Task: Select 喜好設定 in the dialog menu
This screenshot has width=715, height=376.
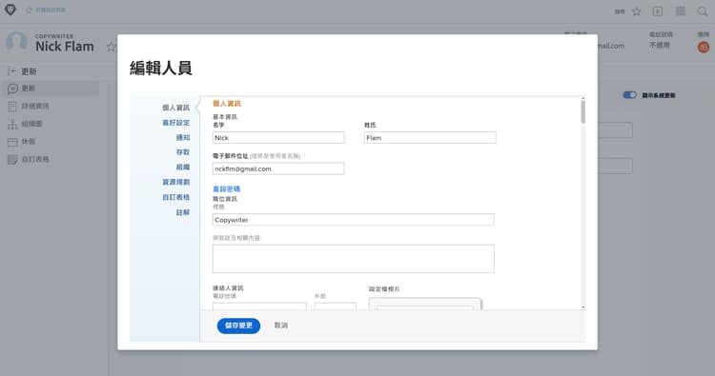Action: tap(175, 123)
